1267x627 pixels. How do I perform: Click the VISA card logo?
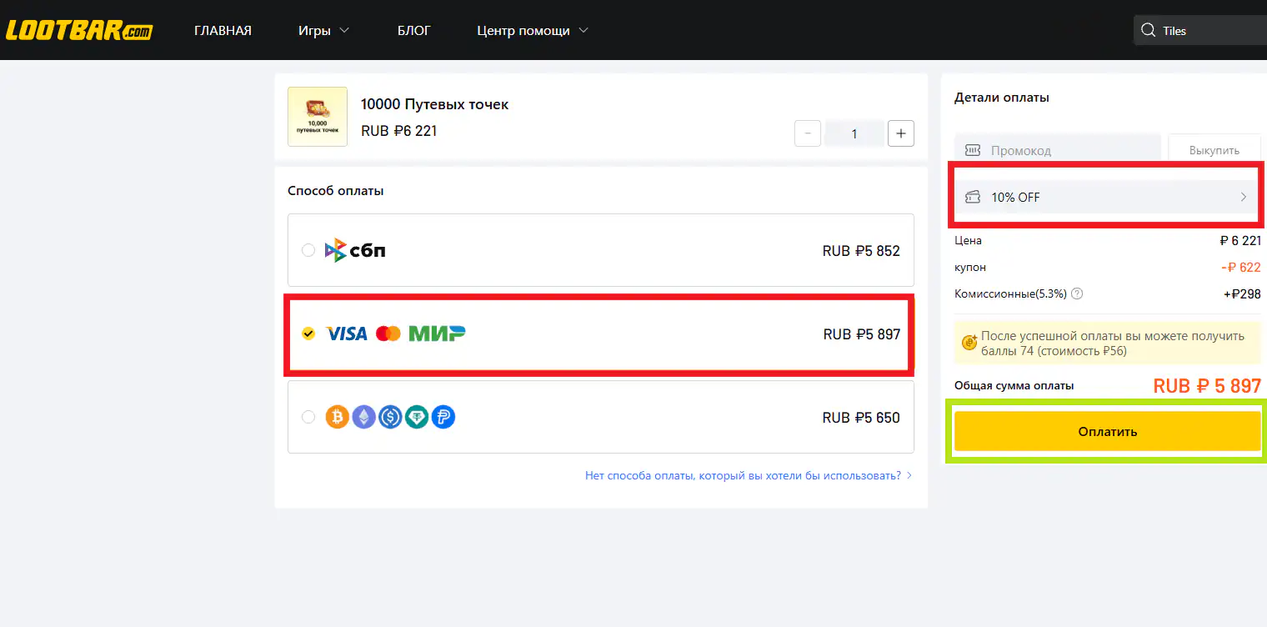tap(346, 334)
